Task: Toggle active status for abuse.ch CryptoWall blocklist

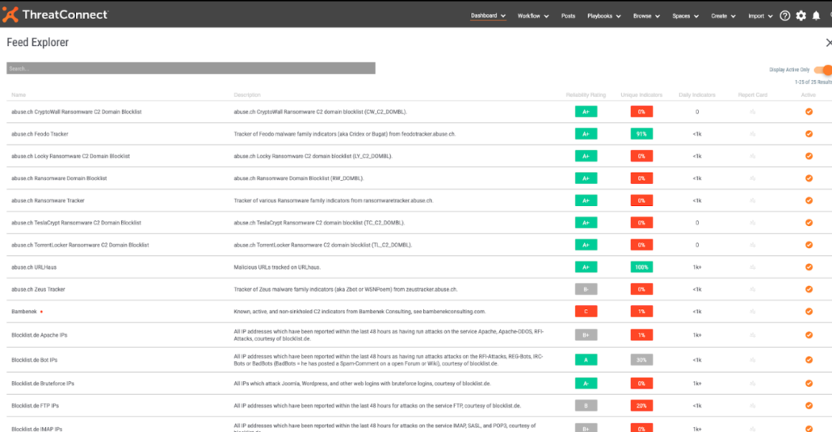Action: click(x=809, y=112)
